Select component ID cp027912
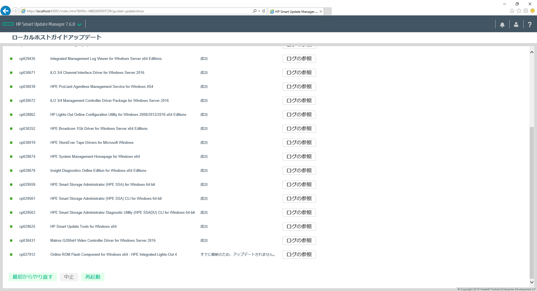The image size is (537, 291). pyautogui.click(x=27, y=255)
